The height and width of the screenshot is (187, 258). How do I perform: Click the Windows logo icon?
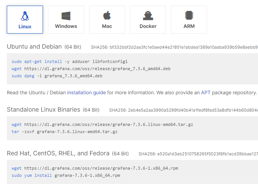[x=66, y=16]
